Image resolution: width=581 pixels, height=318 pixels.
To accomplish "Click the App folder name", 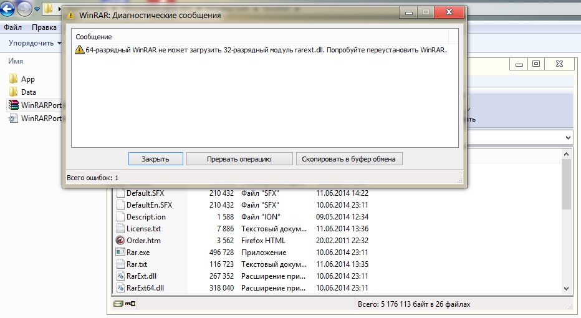I will point(28,79).
